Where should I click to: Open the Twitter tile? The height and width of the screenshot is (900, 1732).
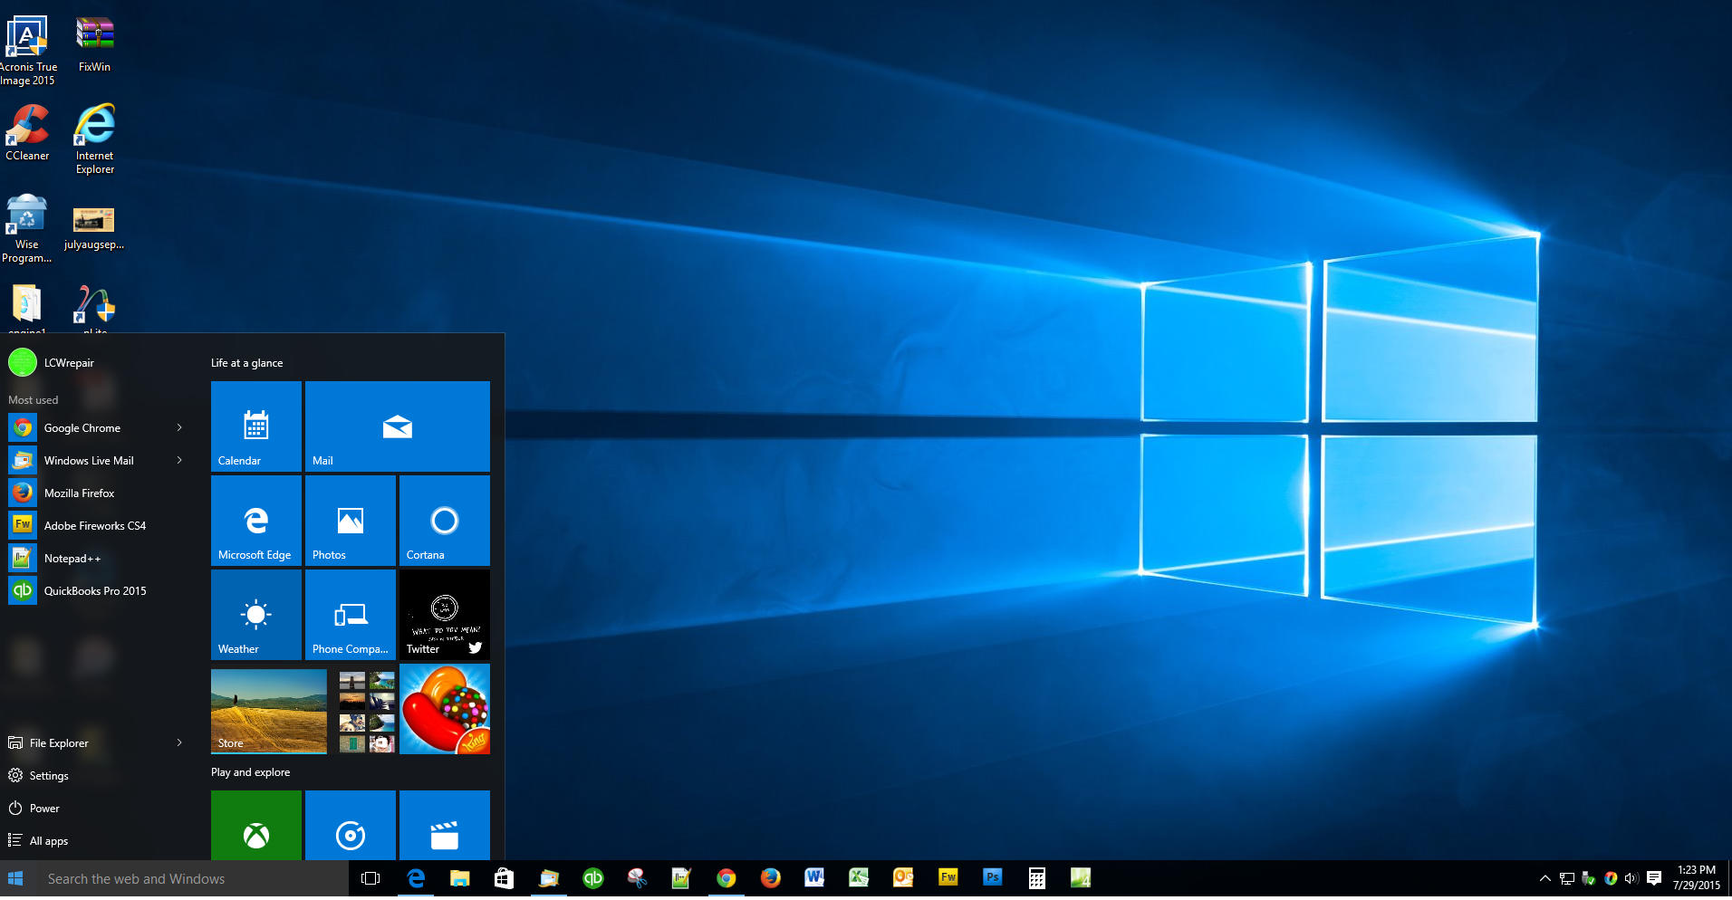click(x=445, y=615)
